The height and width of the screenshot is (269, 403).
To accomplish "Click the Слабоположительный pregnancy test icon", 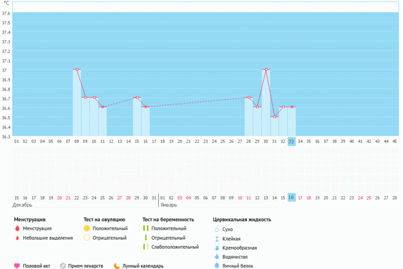I will click(145, 246).
